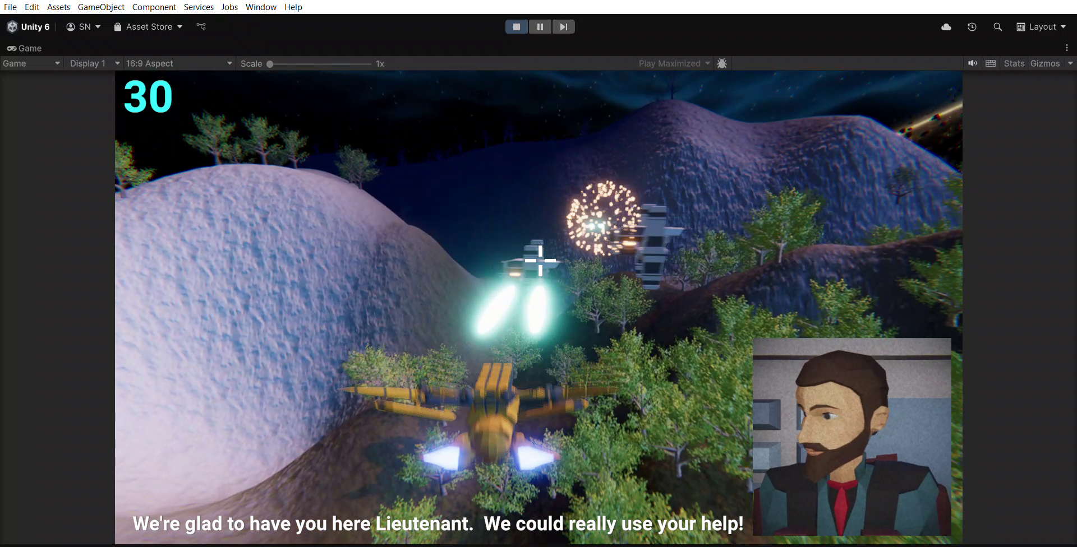Open the Jobs menu
Screen dimensions: 1077x547
click(x=229, y=7)
